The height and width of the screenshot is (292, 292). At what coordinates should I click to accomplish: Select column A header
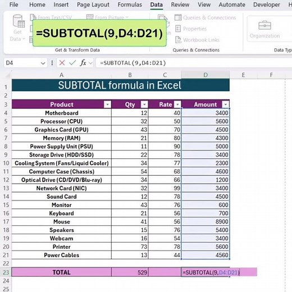[x=61, y=75]
